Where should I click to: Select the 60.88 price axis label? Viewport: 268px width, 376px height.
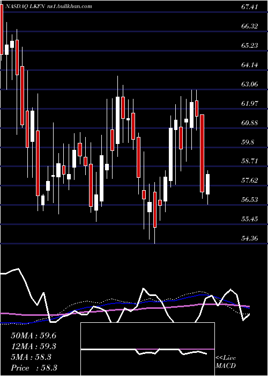[x=249, y=123]
